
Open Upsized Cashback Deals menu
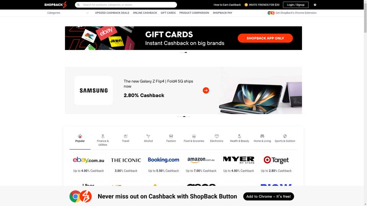(x=112, y=13)
